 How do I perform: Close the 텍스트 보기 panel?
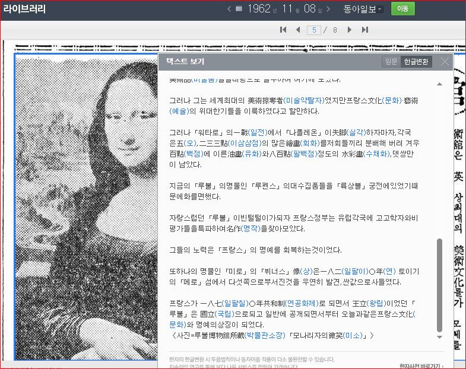tap(445, 62)
